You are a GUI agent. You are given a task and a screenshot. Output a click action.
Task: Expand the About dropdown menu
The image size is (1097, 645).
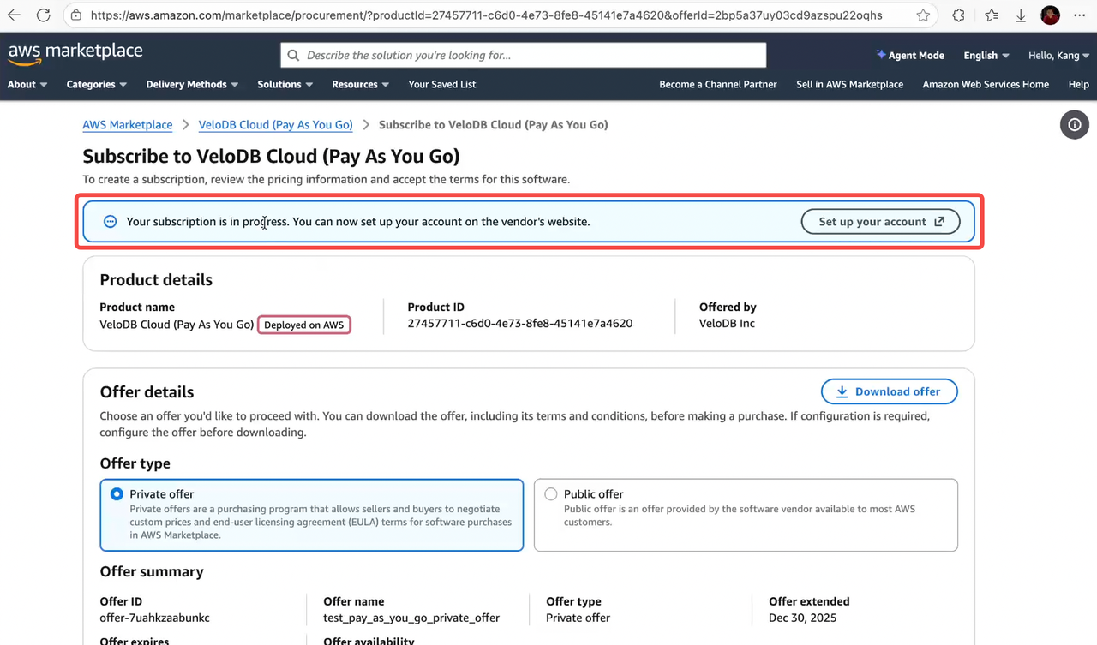tap(27, 84)
